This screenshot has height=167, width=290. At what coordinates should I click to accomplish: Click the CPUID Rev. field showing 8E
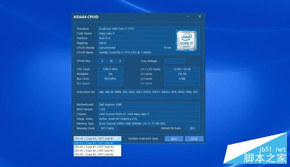coord(111,61)
